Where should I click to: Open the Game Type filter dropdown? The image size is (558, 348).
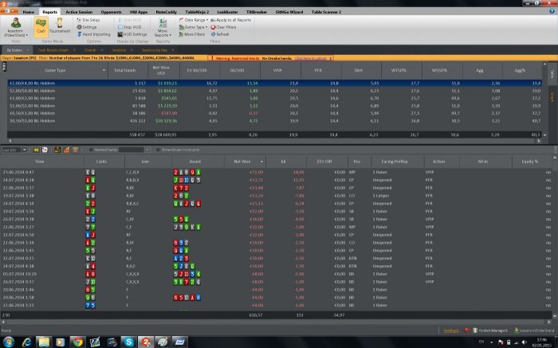pos(193,27)
